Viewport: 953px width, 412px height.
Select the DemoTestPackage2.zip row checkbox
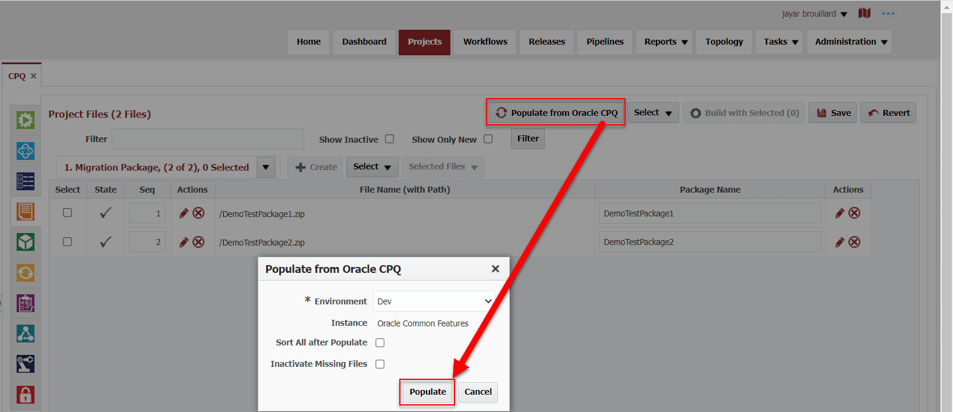(x=68, y=241)
